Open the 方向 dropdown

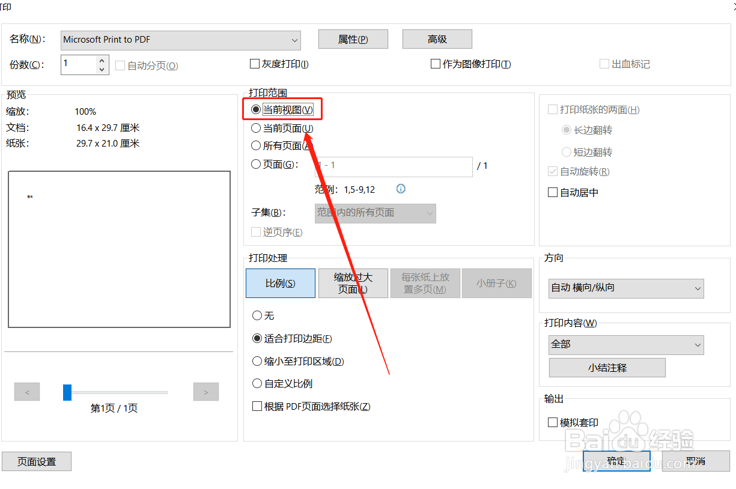(625, 288)
